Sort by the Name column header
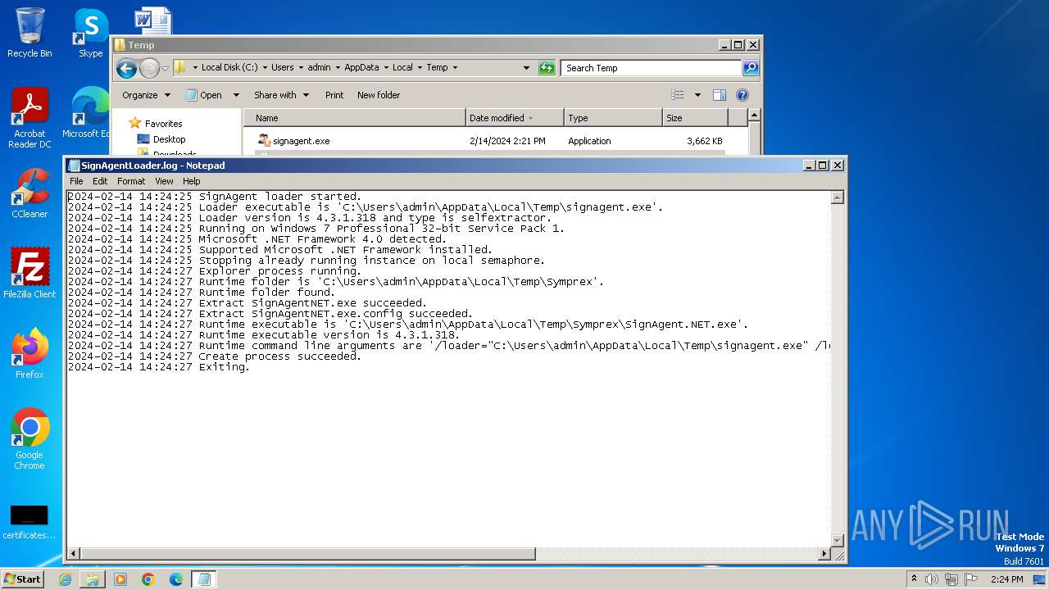1049x590 pixels. (354, 118)
